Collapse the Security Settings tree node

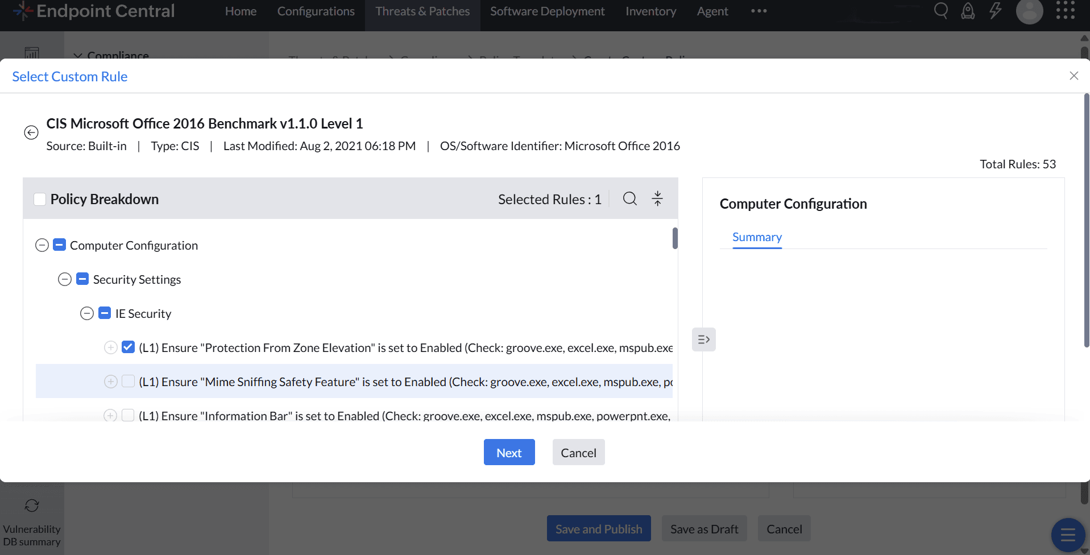coord(65,279)
